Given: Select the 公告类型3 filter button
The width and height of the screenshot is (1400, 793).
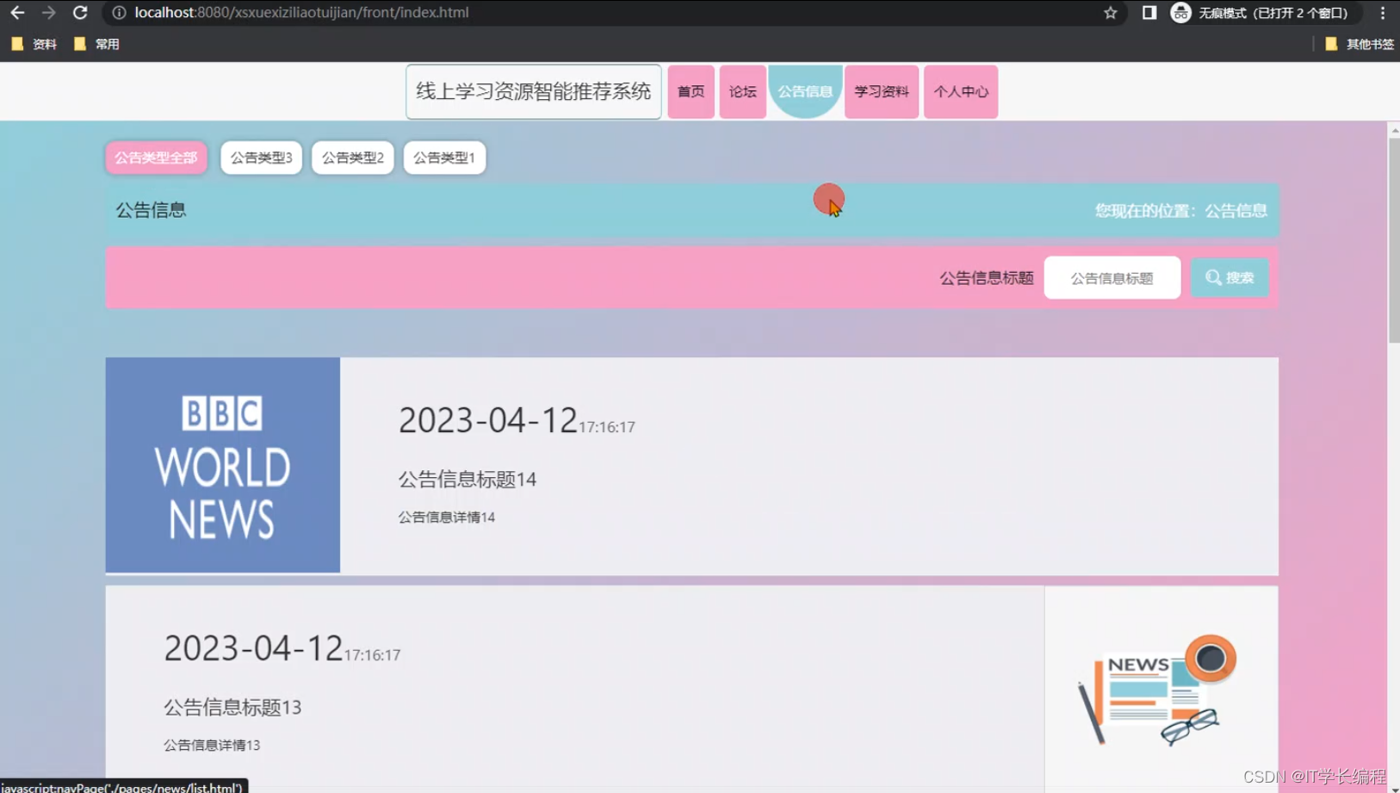Looking at the screenshot, I should click(x=261, y=158).
